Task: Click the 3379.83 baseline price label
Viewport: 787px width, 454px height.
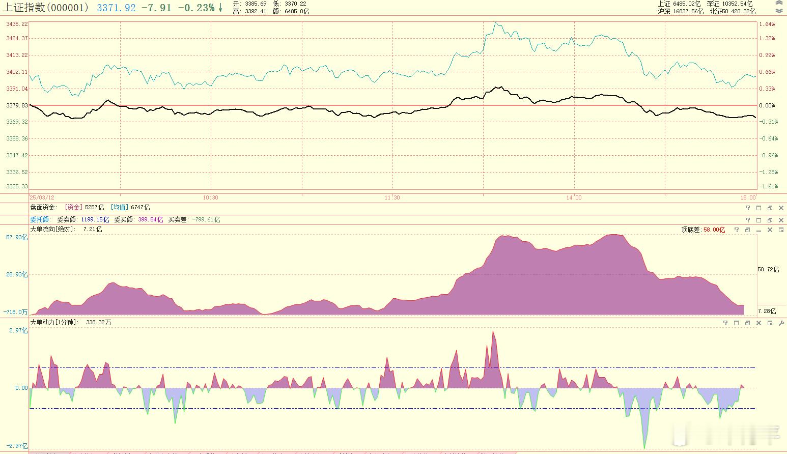Action: 17,105
